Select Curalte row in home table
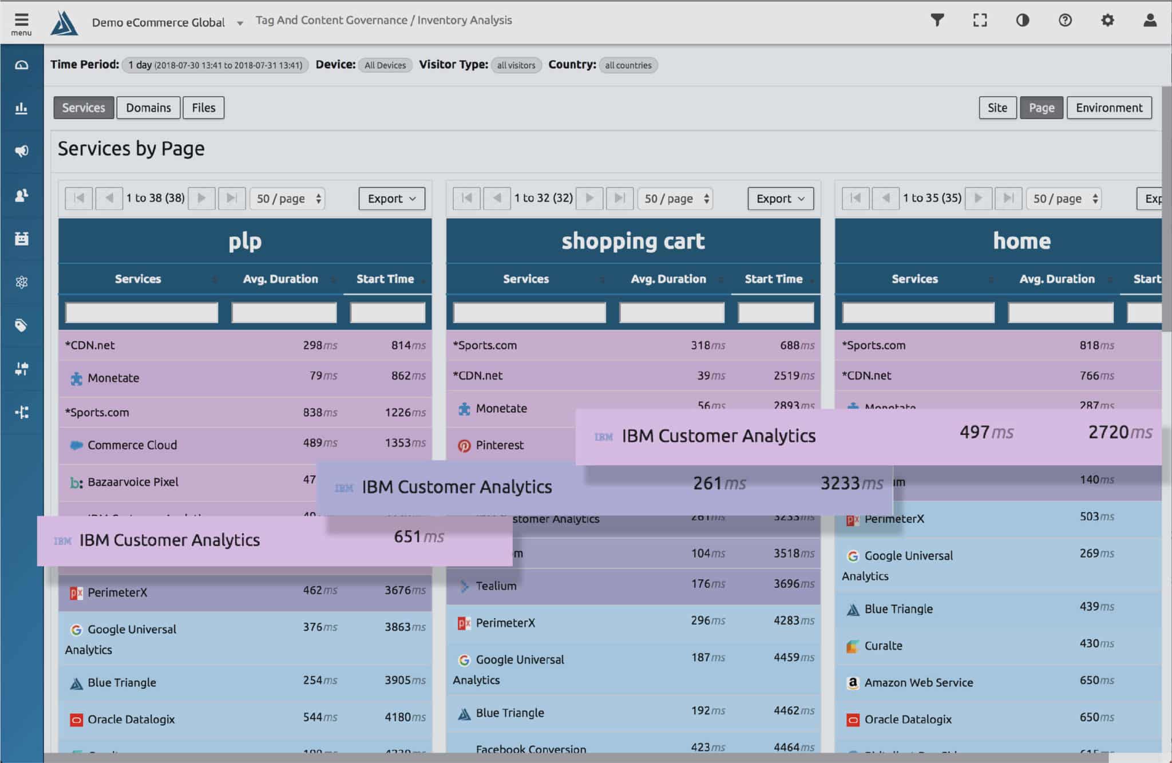Viewport: 1172px width, 763px height. pyautogui.click(x=998, y=646)
